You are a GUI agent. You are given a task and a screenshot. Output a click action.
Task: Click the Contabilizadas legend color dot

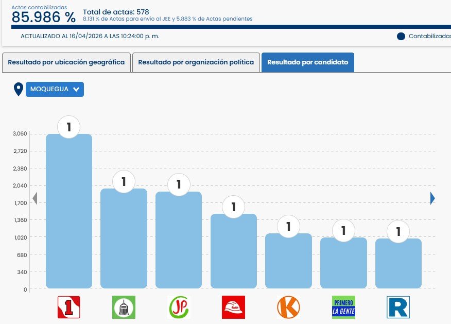(x=401, y=37)
